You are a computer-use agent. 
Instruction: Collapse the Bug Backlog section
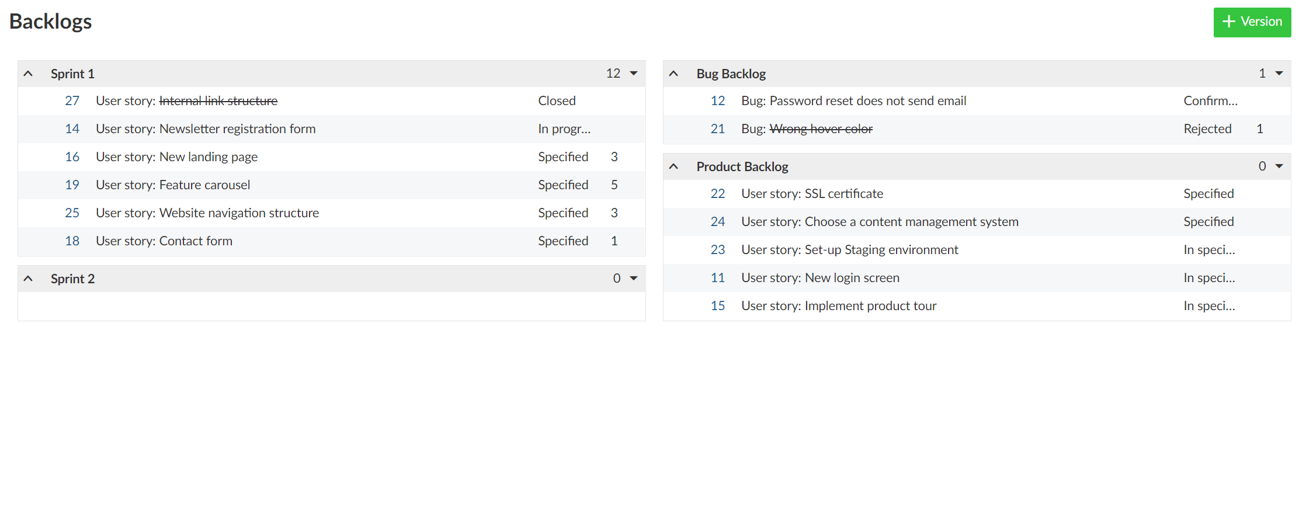[674, 73]
